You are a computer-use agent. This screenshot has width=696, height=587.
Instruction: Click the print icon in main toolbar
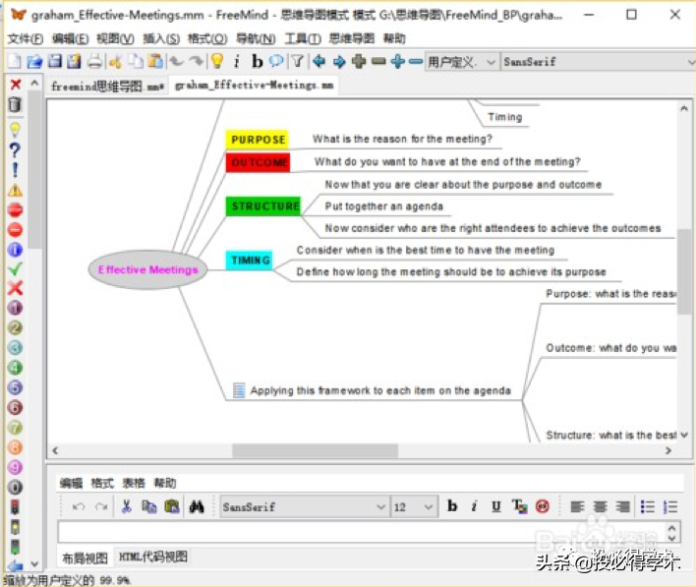[94, 61]
